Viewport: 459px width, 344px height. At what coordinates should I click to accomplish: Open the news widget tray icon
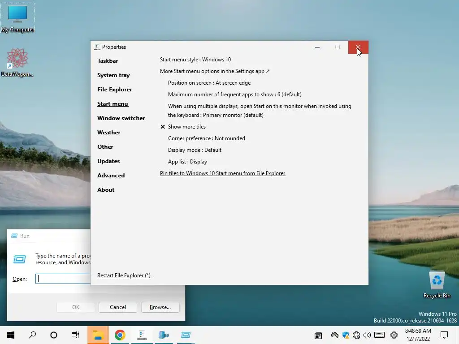pos(318,335)
